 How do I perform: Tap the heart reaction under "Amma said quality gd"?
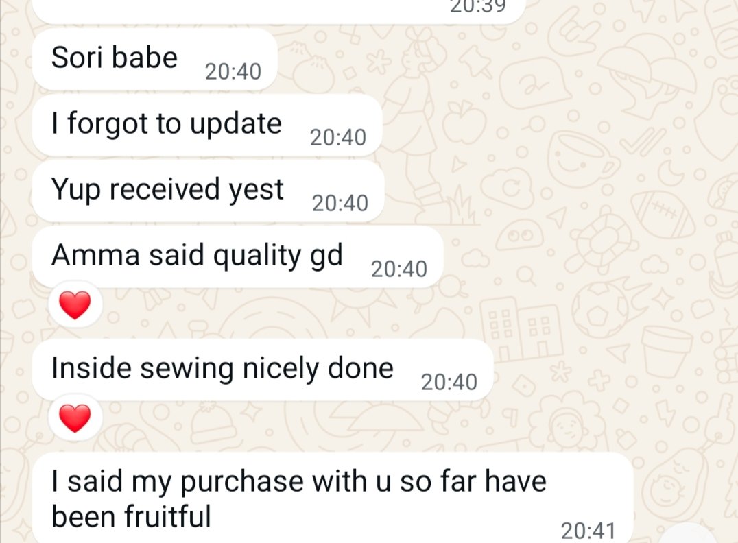point(75,305)
